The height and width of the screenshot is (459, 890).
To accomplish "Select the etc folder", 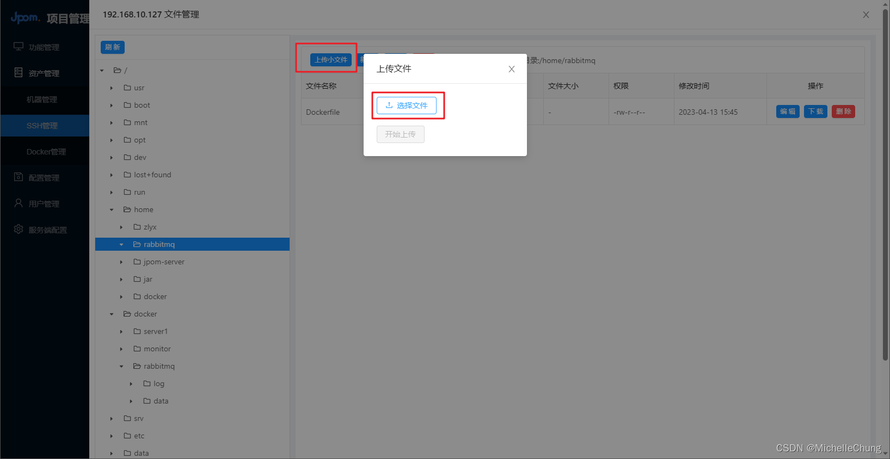I will (134, 436).
